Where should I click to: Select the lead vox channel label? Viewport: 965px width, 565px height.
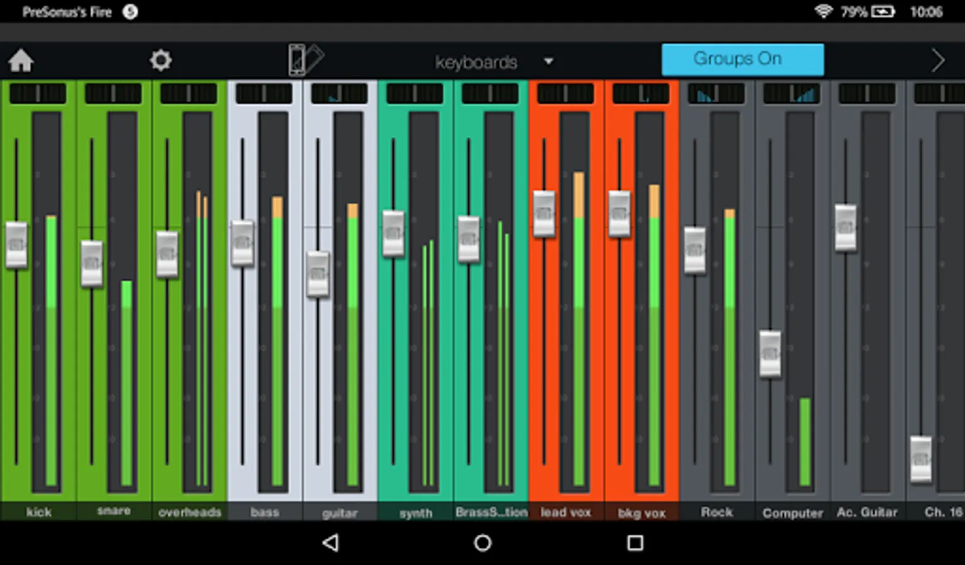(x=566, y=512)
